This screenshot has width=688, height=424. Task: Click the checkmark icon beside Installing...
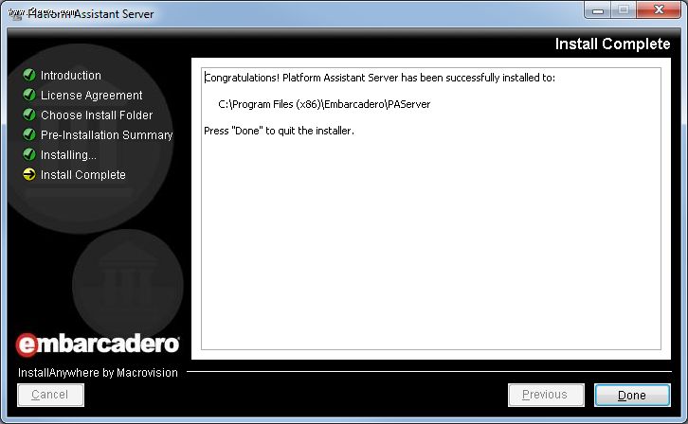29,154
